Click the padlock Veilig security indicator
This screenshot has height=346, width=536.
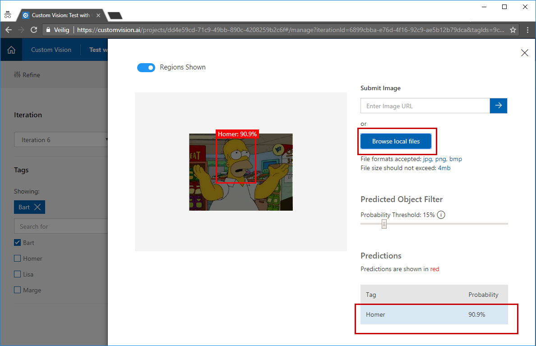pos(57,30)
